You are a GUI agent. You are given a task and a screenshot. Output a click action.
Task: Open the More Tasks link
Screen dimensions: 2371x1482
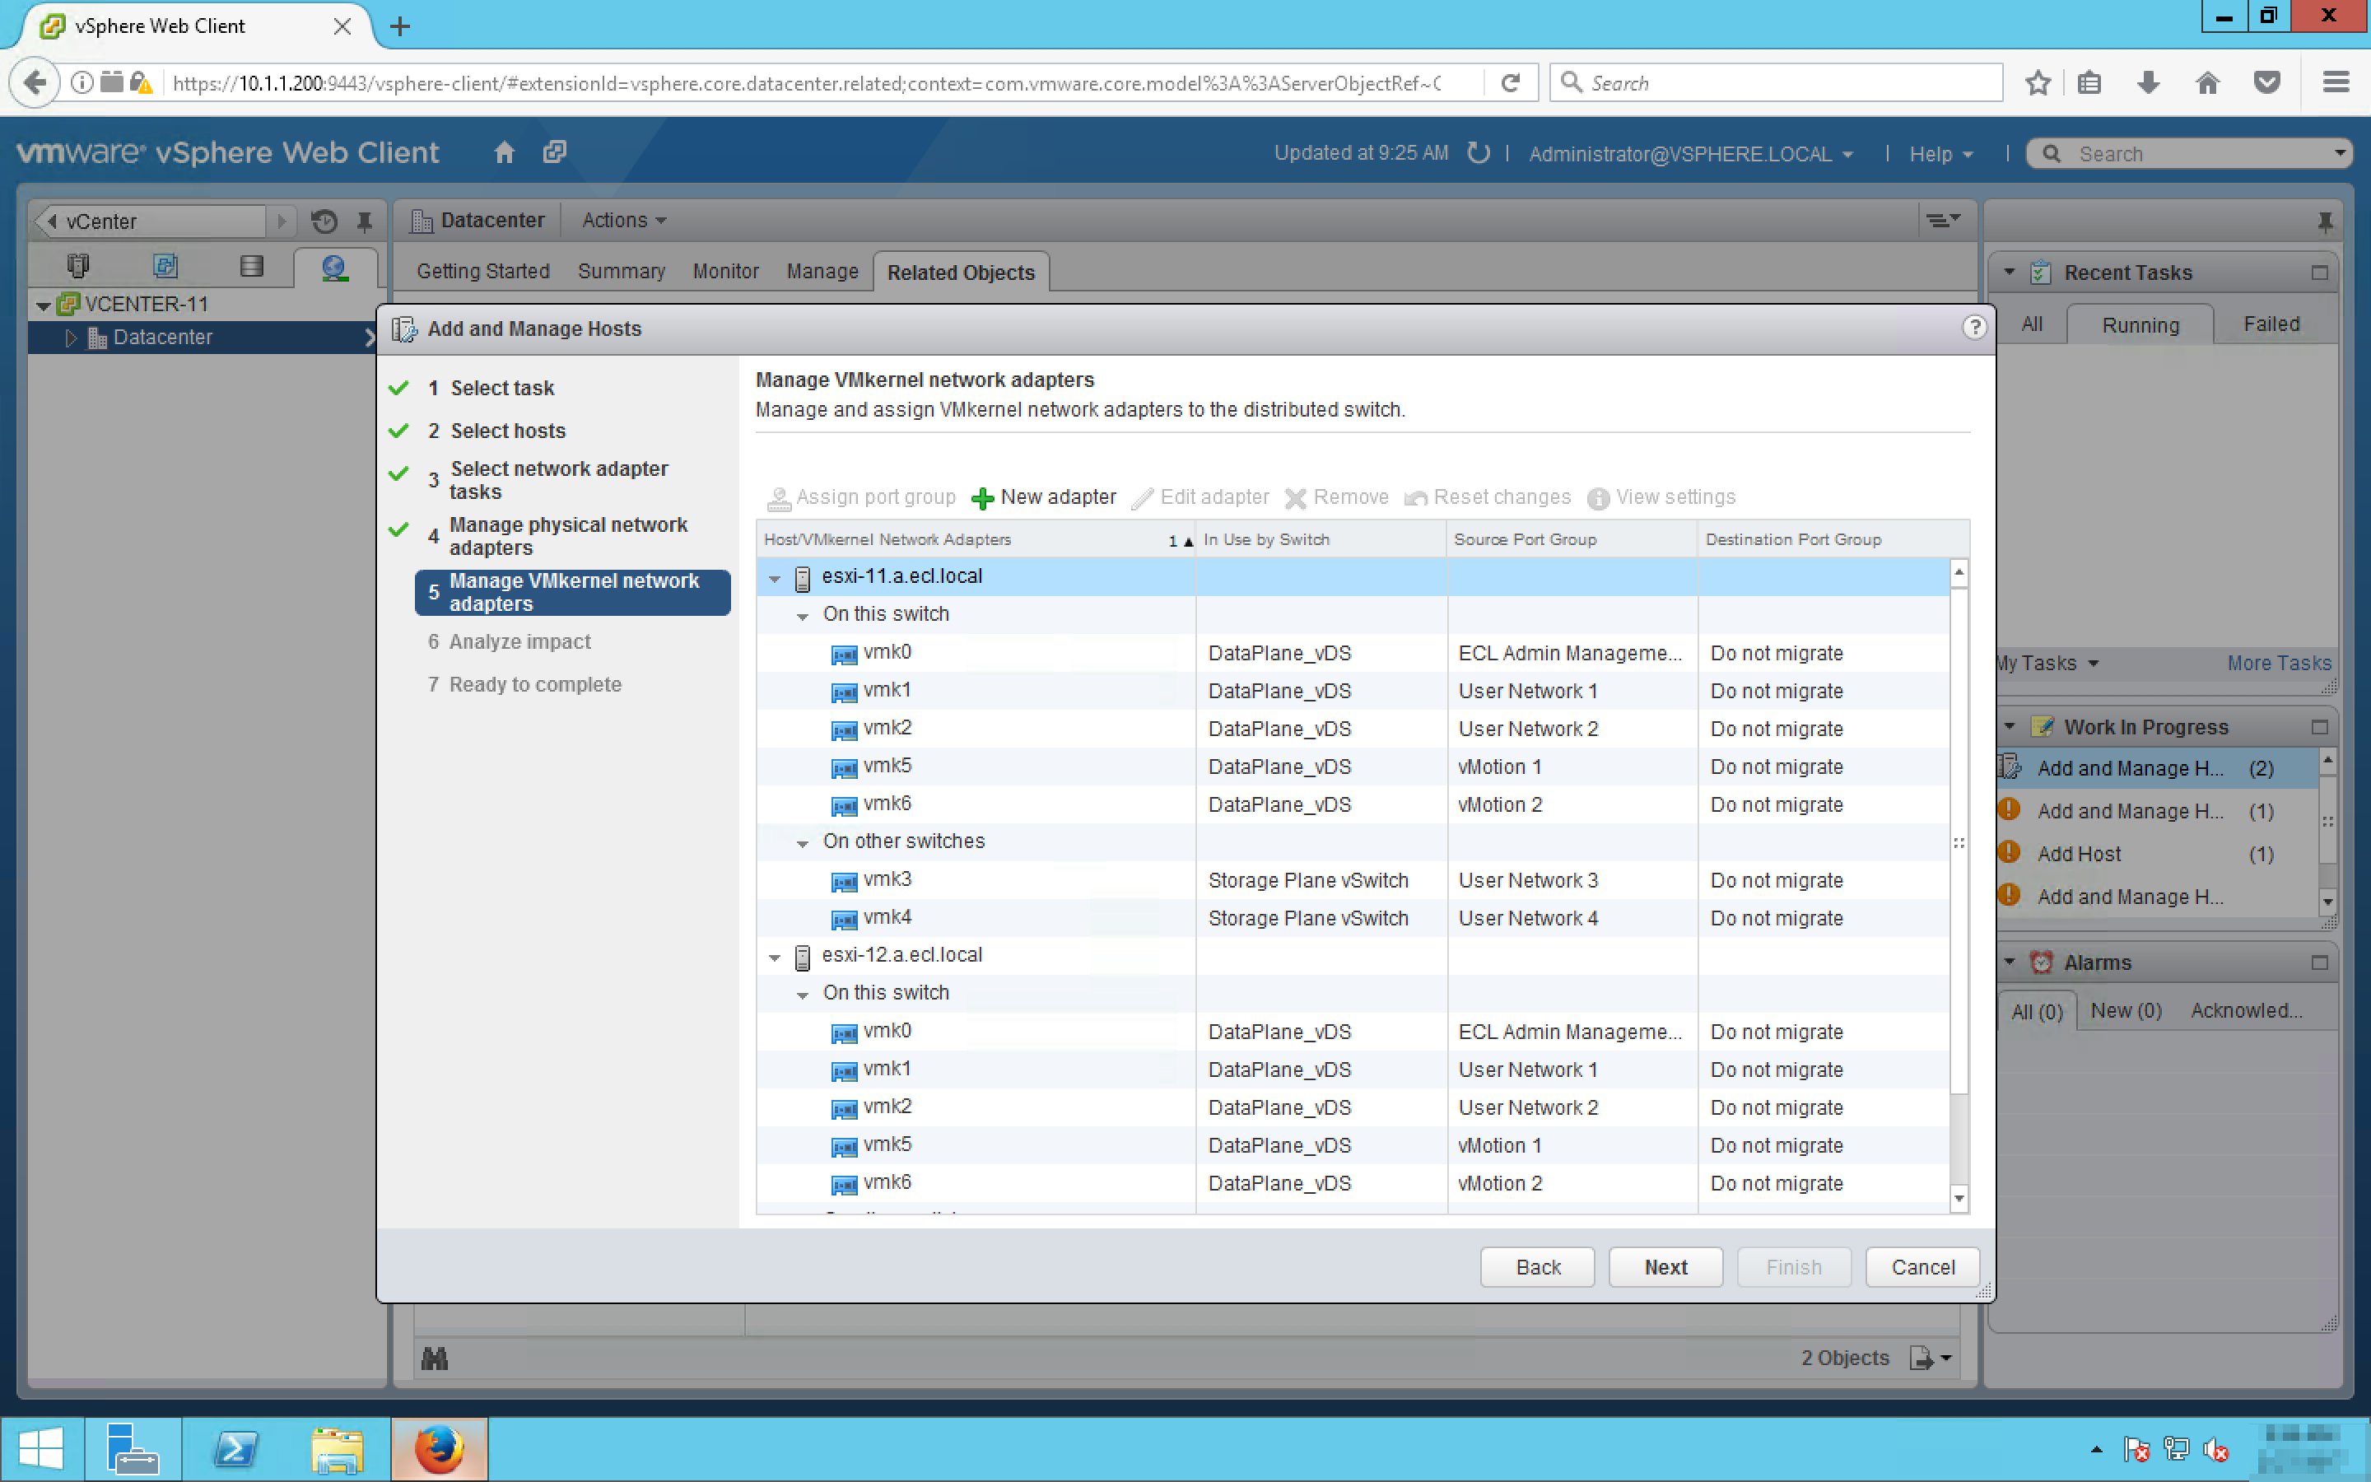tap(2278, 664)
